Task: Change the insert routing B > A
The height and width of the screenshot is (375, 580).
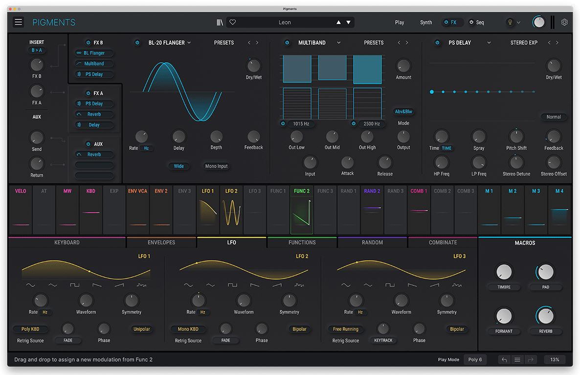Action: pos(37,50)
